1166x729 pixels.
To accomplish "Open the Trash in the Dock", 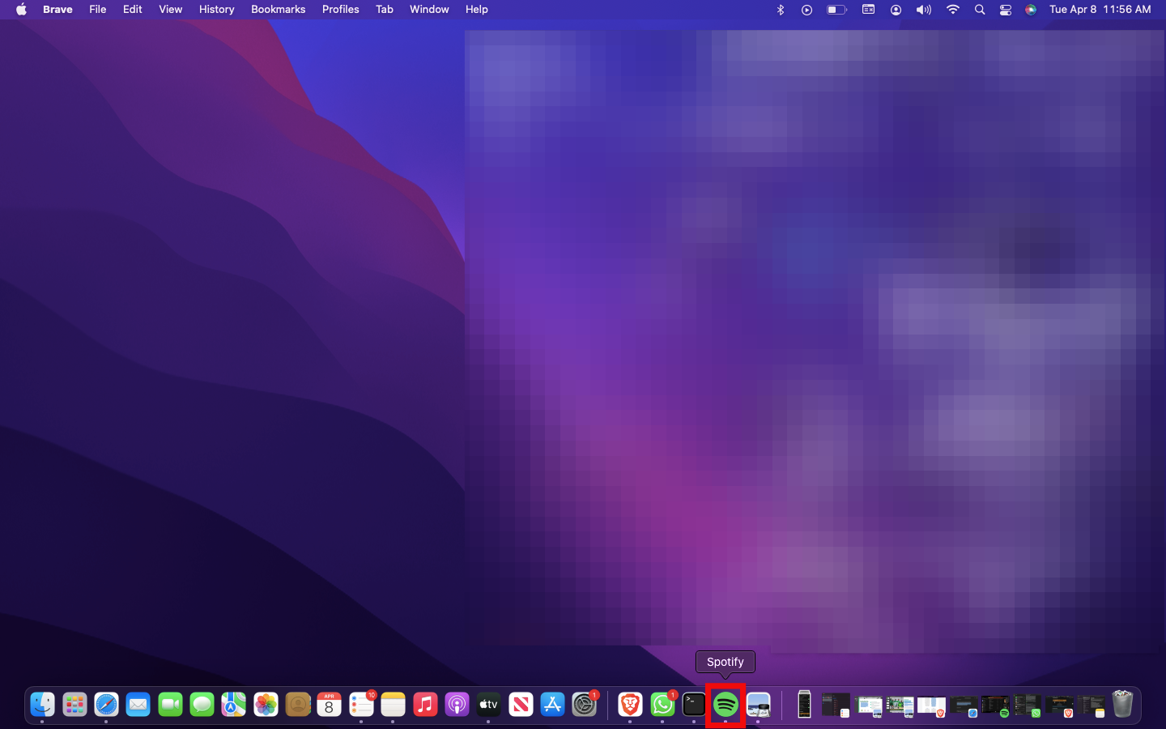I will tap(1122, 705).
